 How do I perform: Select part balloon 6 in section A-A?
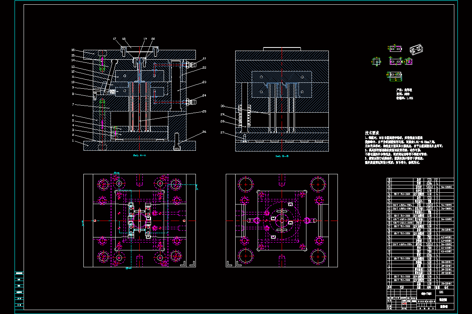[73, 115]
